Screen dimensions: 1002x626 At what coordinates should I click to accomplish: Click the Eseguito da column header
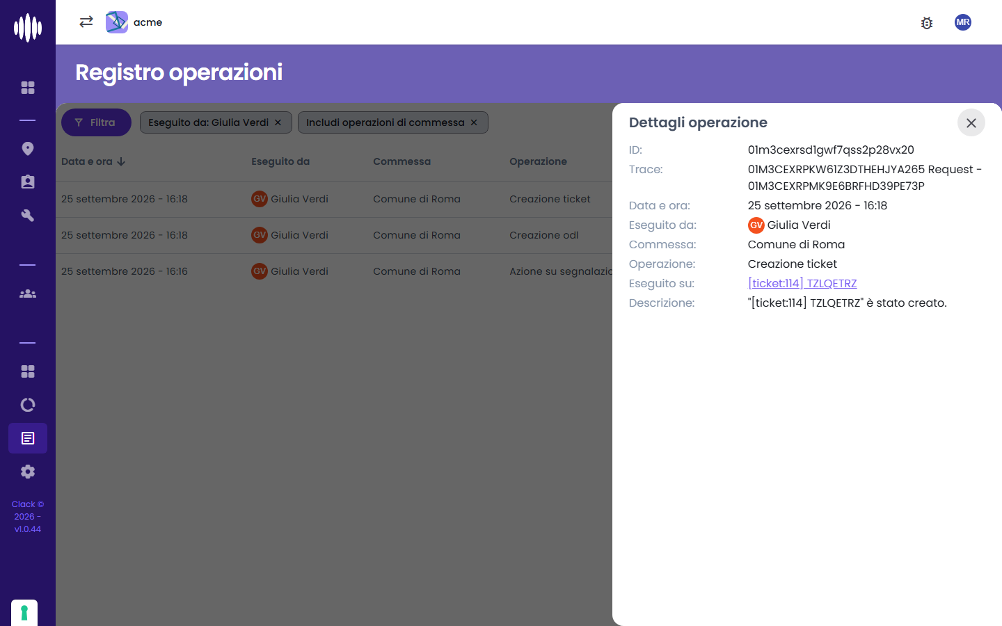(x=280, y=161)
